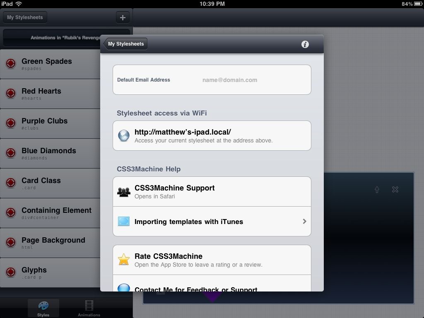Open Importing templates with iTunes

pyautogui.click(x=212, y=222)
